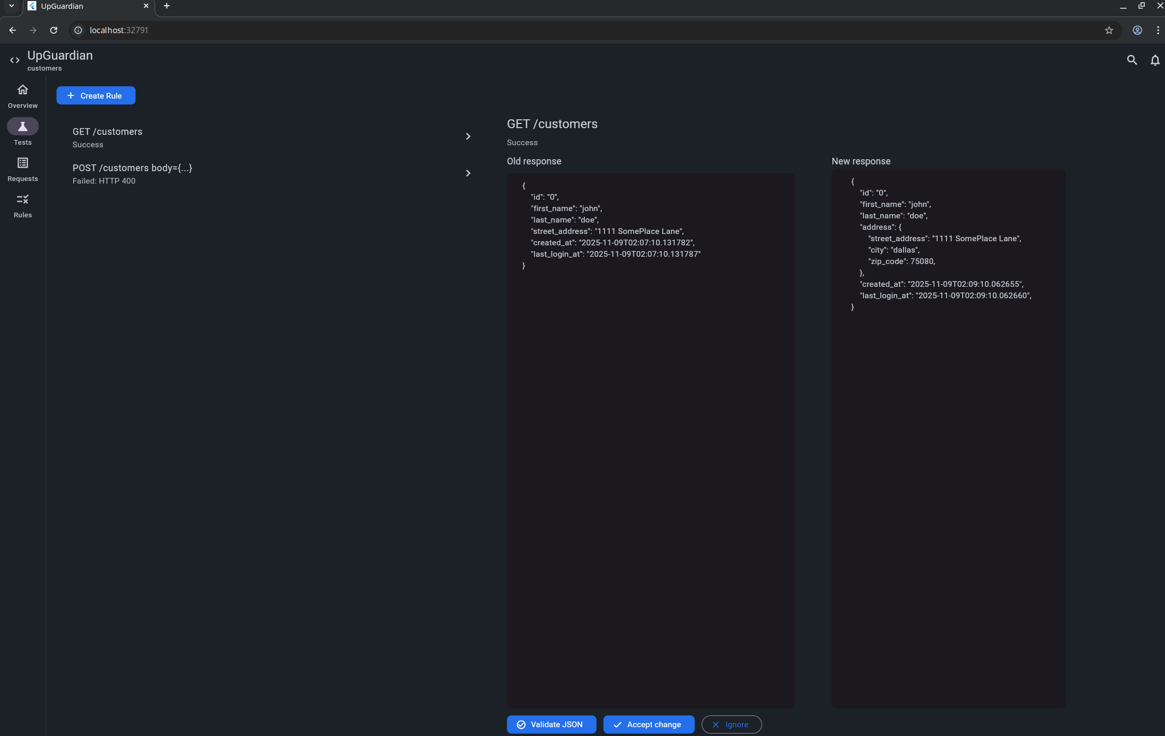
Task: Select the Tests flask icon
Action: point(22,127)
